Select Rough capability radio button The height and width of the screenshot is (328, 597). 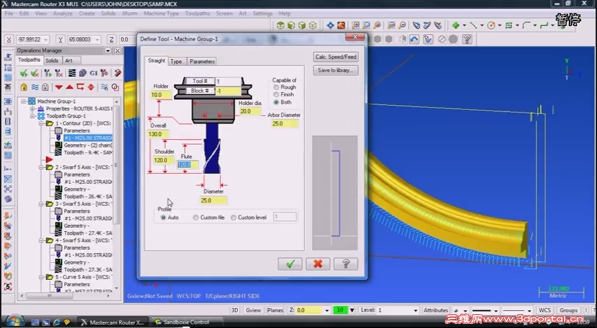point(276,87)
